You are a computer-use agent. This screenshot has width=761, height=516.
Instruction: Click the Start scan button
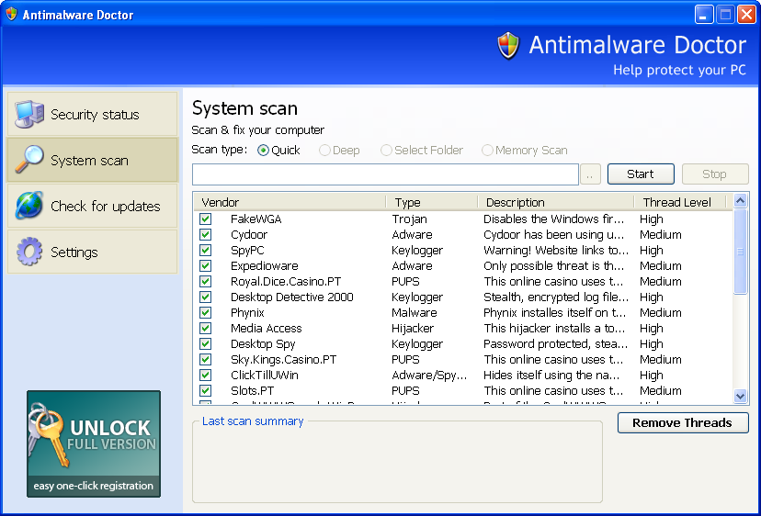[641, 174]
